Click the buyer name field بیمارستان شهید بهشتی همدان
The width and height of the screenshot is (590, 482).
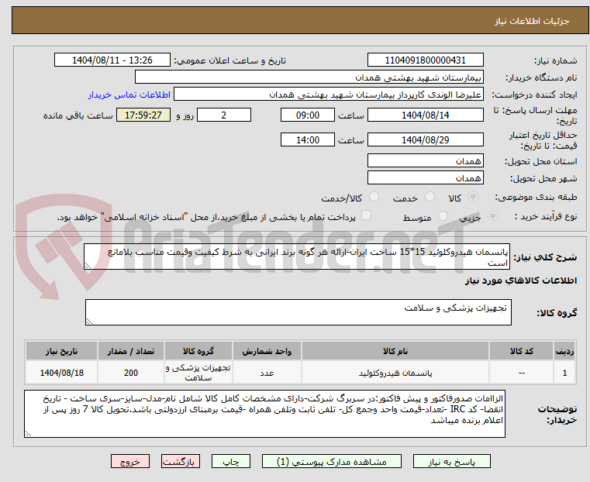pos(309,77)
